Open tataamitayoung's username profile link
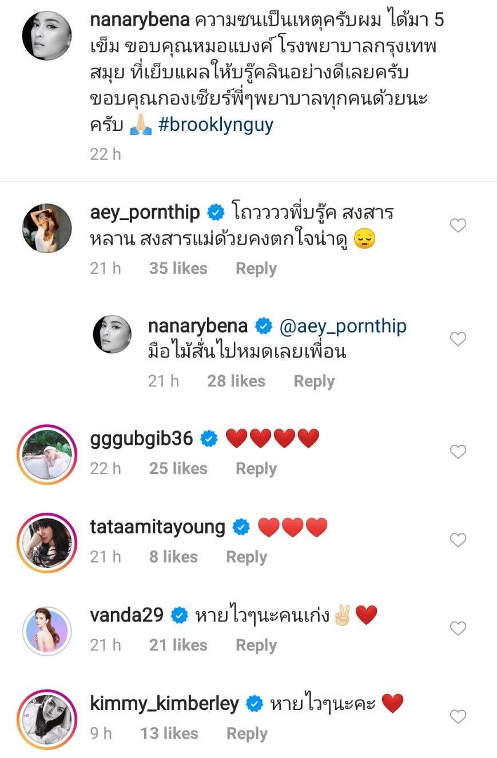The width and height of the screenshot is (497, 758). (x=158, y=527)
